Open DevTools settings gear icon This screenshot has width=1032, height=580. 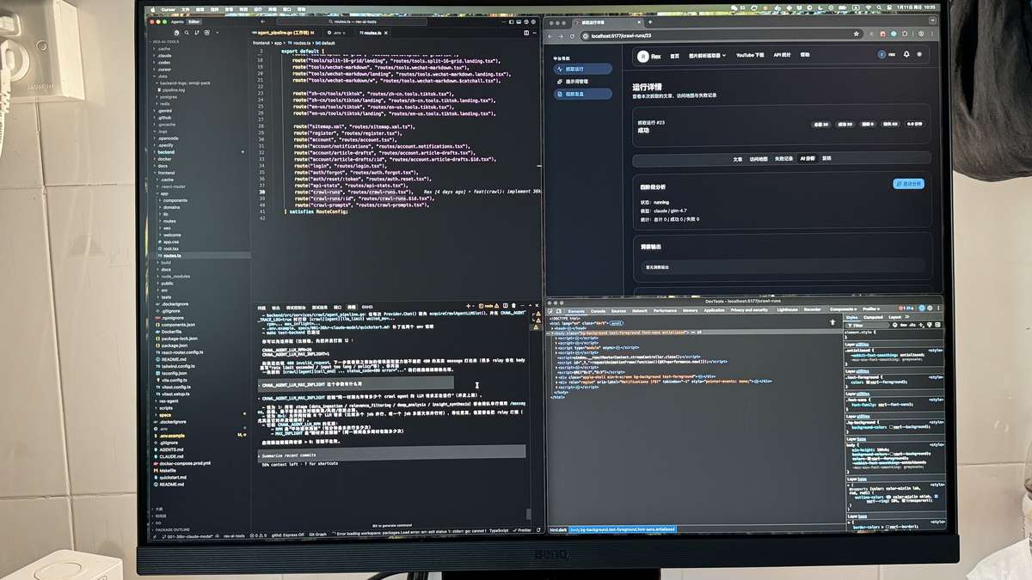pyautogui.click(x=929, y=308)
